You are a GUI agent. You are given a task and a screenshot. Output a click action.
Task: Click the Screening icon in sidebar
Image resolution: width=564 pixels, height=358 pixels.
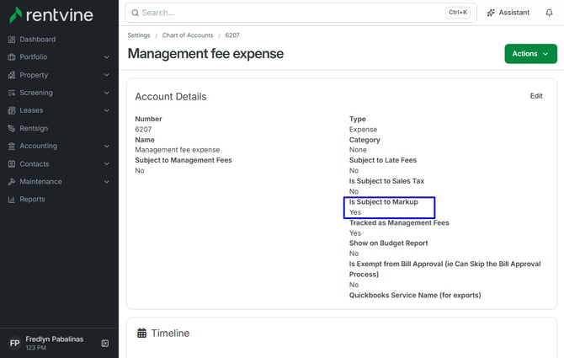click(x=12, y=93)
